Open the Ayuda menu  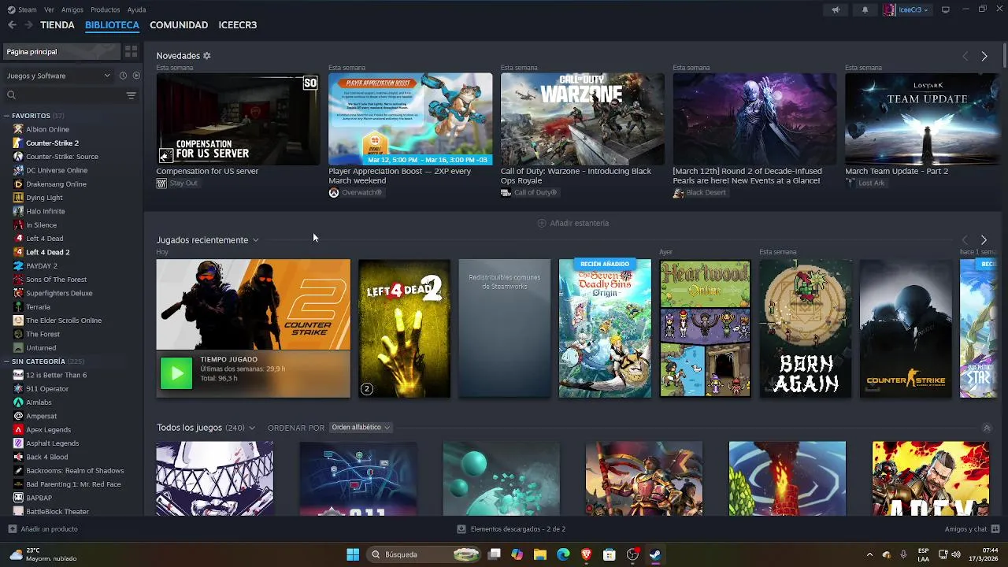(136, 9)
